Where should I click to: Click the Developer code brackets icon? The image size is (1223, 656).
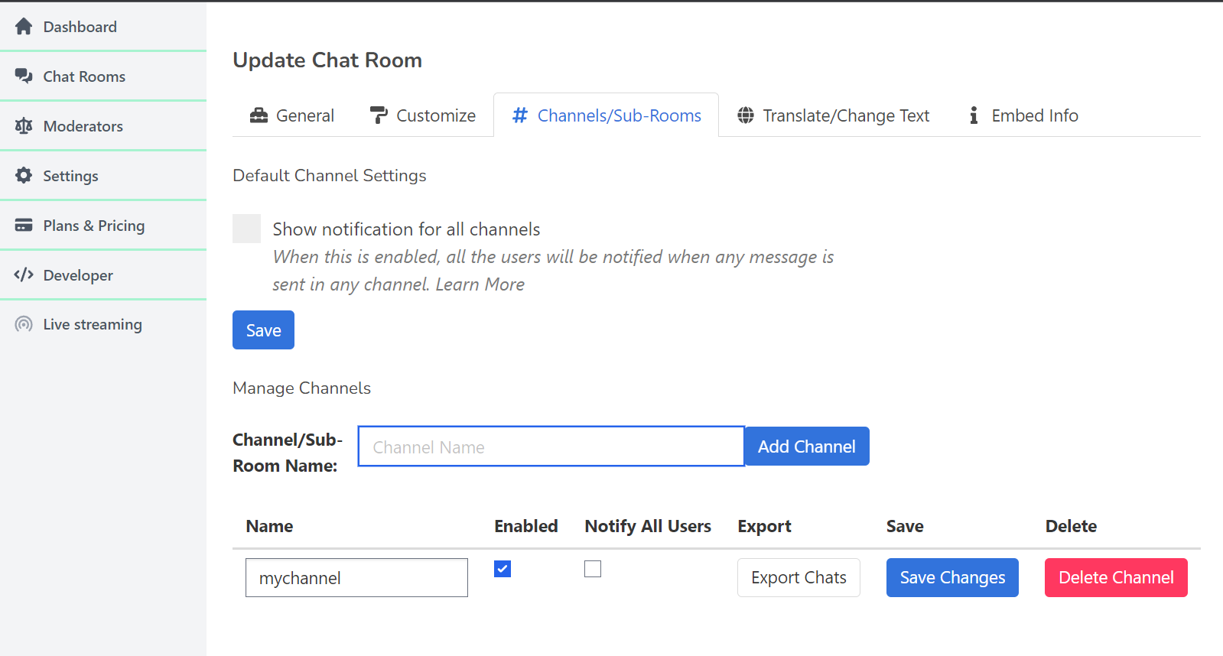pyautogui.click(x=24, y=274)
